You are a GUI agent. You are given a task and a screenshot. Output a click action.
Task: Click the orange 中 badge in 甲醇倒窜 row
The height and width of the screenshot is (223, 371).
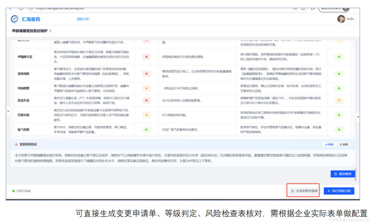tap(147, 88)
